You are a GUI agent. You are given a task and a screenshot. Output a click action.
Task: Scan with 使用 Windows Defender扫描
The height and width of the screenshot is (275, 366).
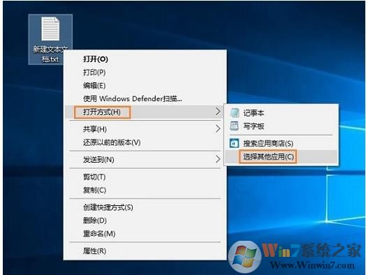[132, 98]
